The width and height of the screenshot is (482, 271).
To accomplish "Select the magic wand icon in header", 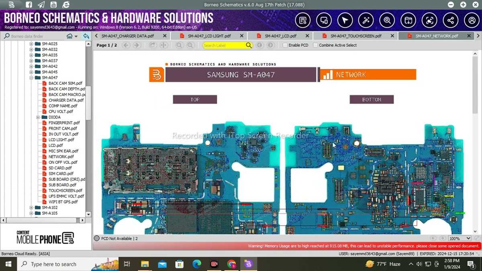I will (x=366, y=20).
